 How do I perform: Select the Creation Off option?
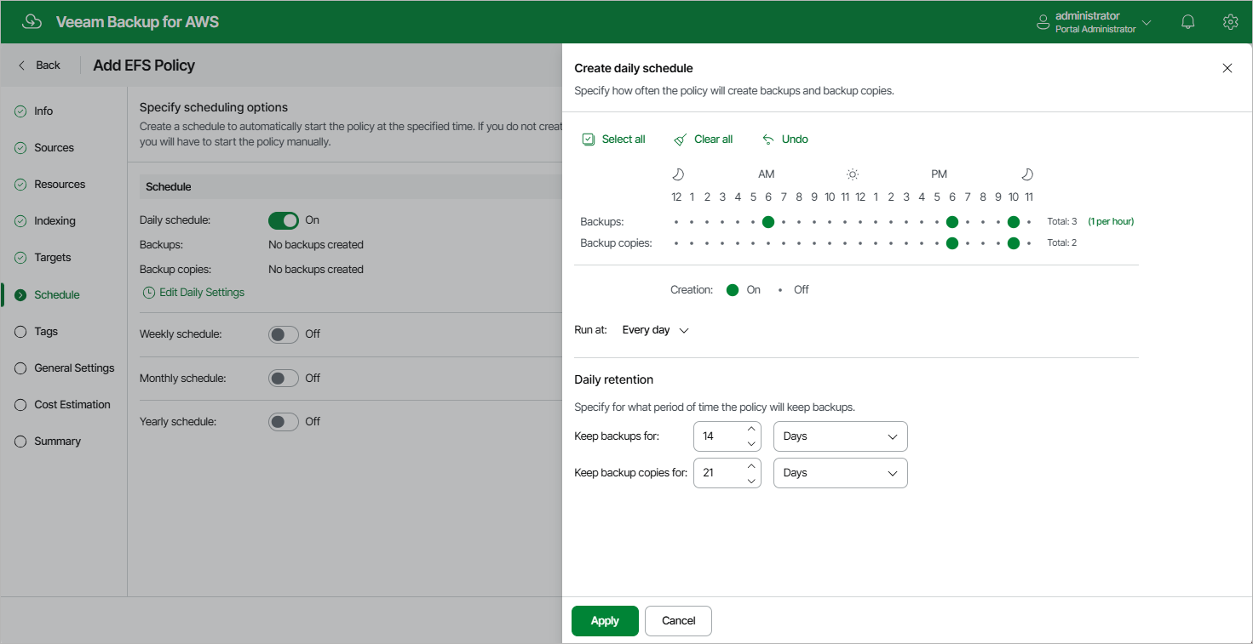coord(780,290)
